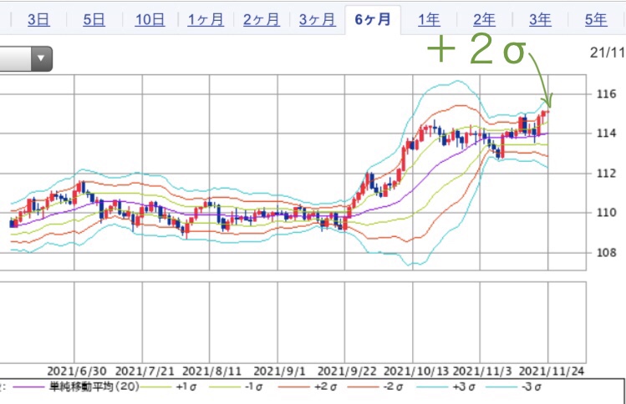Click the 2021/8/11 date label
The width and height of the screenshot is (626, 404).
(212, 371)
